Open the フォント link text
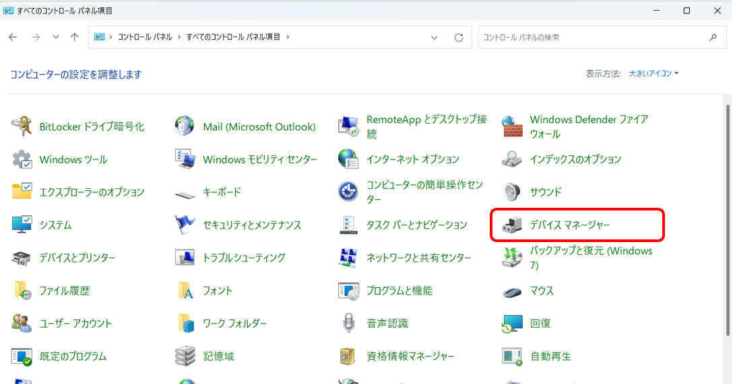Image resolution: width=733 pixels, height=384 pixels. point(218,291)
